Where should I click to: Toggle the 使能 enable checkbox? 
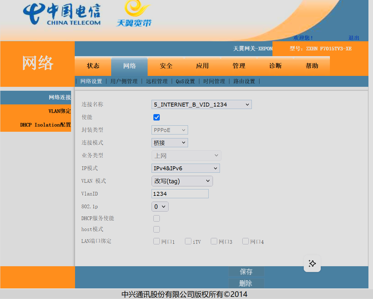click(157, 117)
